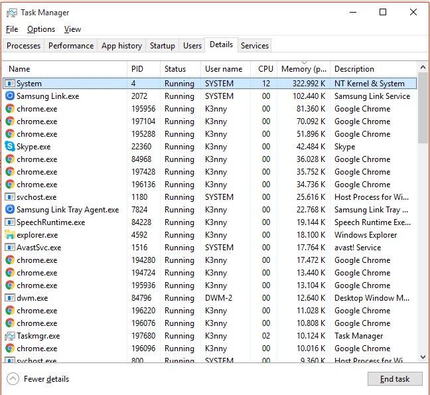430x395 pixels.
Task: Click chrome.exe icon for PID 194280
Action: 10,260
